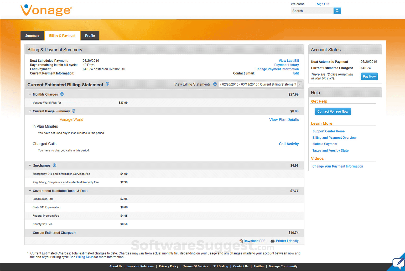Switch to the Summary tab
405x271 pixels.
coord(32,35)
